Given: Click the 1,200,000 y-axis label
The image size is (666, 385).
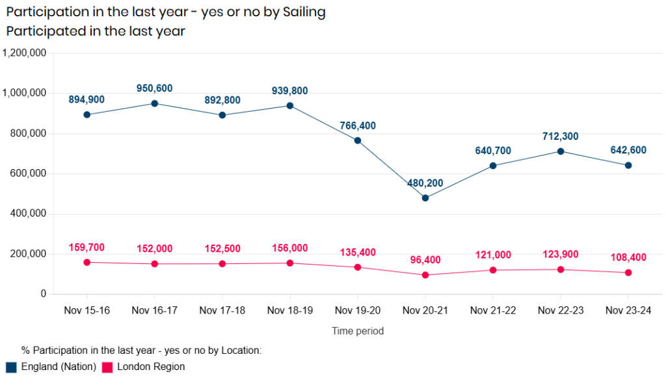Looking at the screenshot, I should pyautogui.click(x=24, y=53).
